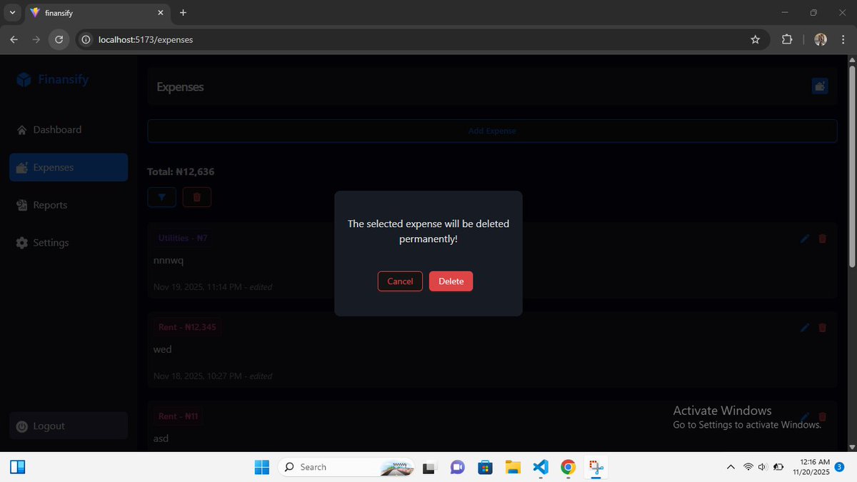Cancel the delete confirmation dialog
Image resolution: width=857 pixels, height=482 pixels.
pos(400,281)
